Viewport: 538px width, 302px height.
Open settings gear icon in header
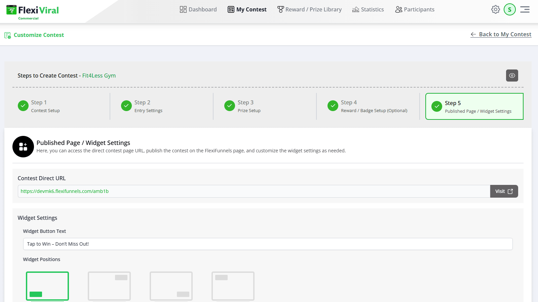(x=495, y=9)
